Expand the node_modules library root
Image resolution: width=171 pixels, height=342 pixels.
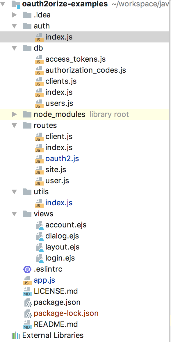pos(14,114)
